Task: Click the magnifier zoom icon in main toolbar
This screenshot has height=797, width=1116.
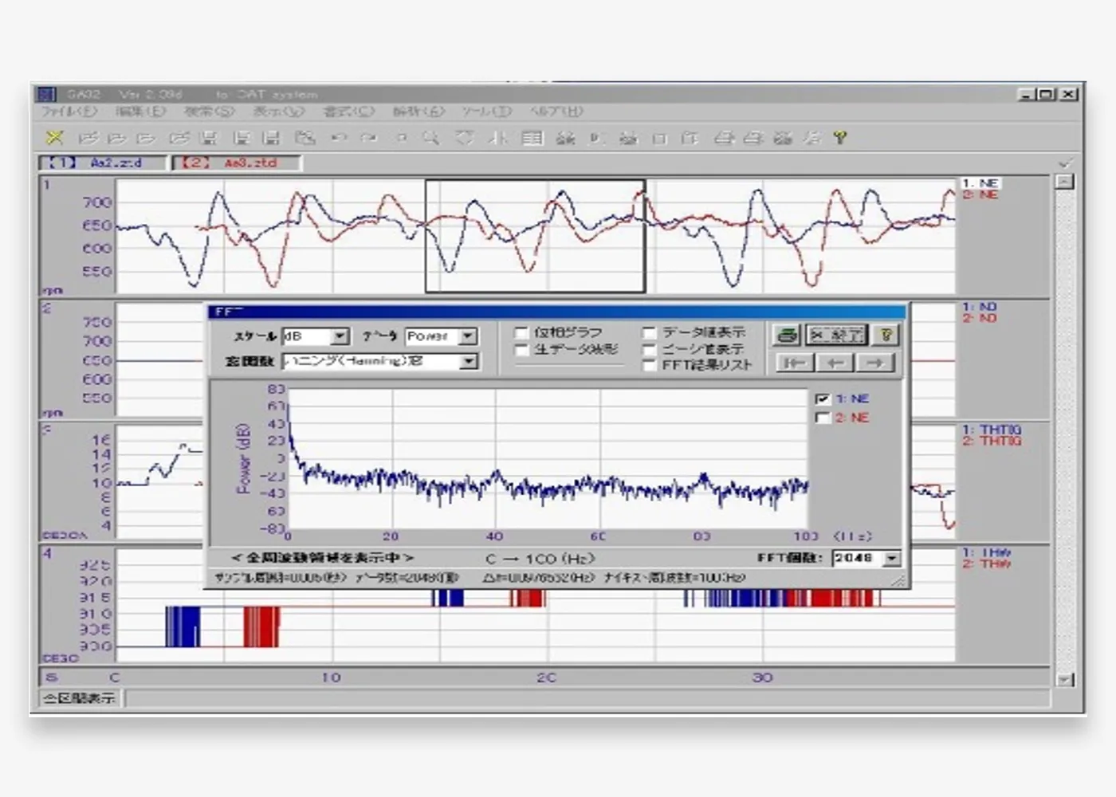Action: tap(430, 138)
